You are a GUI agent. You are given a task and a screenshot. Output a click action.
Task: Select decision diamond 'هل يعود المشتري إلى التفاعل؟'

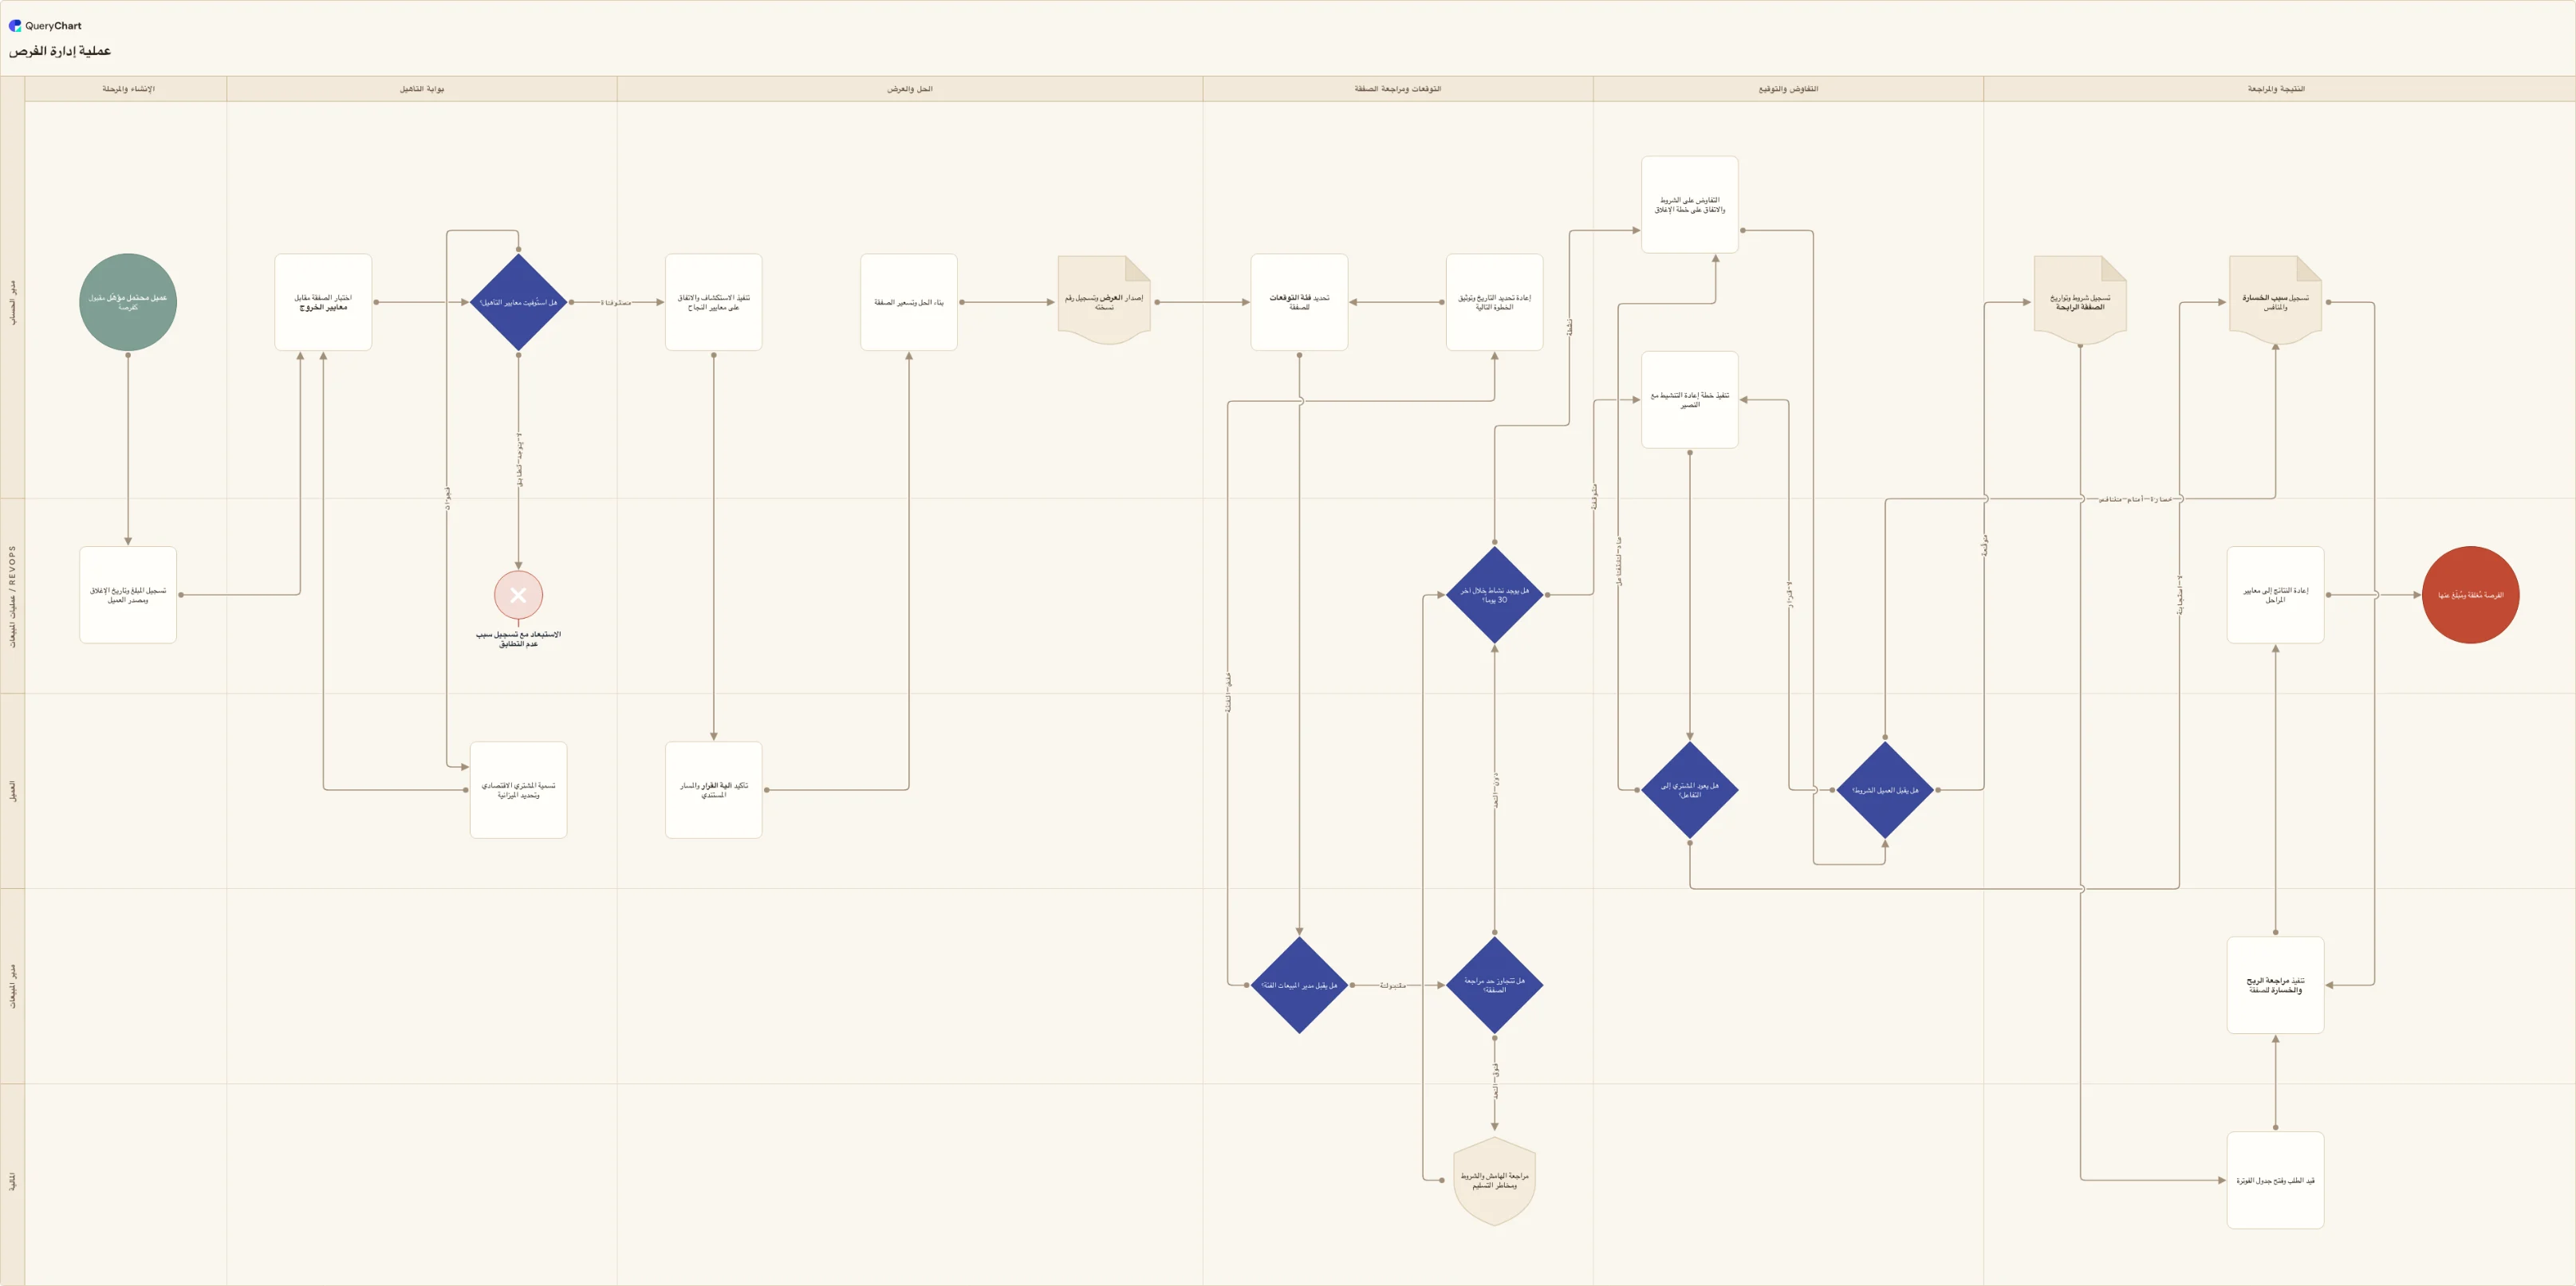point(1690,790)
